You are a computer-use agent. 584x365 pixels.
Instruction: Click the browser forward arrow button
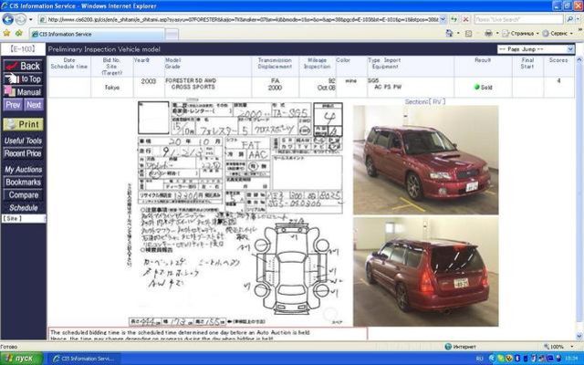click(20, 19)
